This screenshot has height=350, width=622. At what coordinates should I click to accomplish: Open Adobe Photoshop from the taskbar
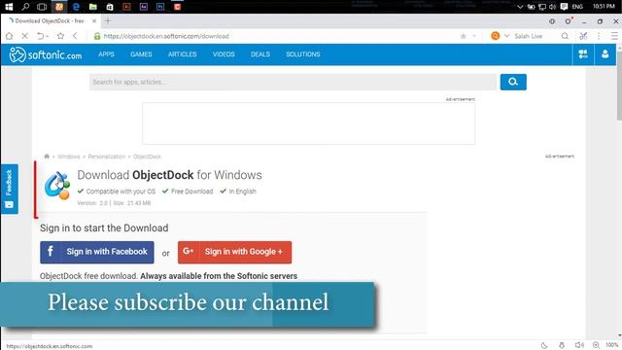pyautogui.click(x=160, y=7)
